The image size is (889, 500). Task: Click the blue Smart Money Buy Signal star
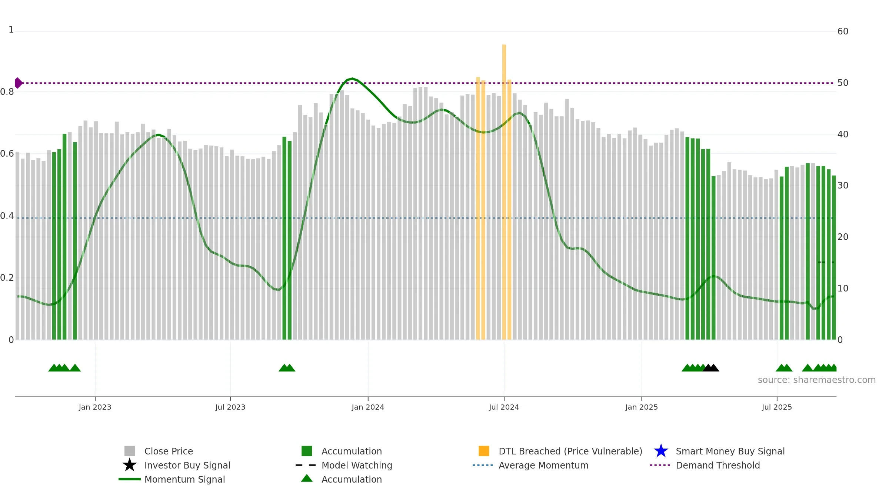pos(661,451)
